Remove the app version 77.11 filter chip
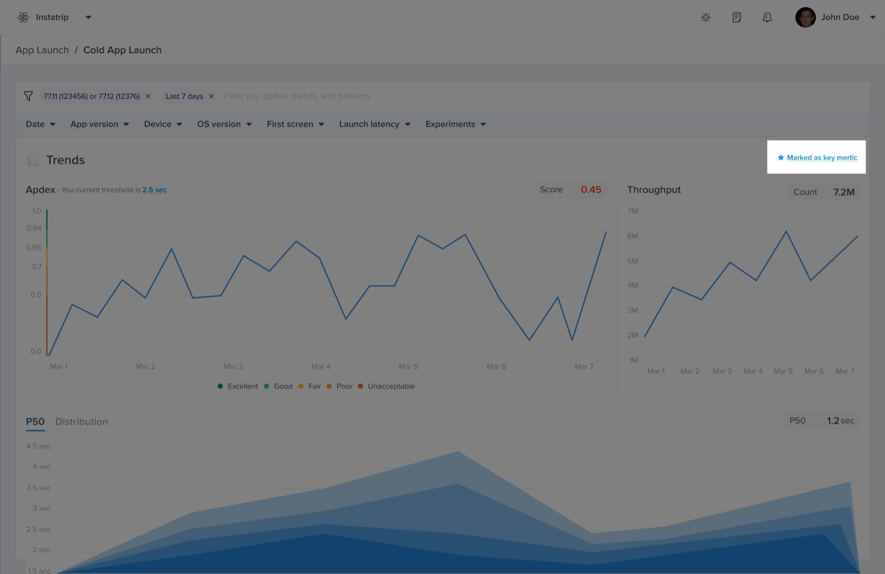885x574 pixels. pyautogui.click(x=148, y=96)
